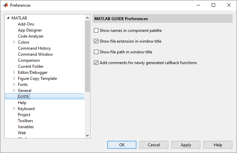This screenshot has height=153, width=237.
Task: Select the Toolbars preferences item
Action: point(26,121)
